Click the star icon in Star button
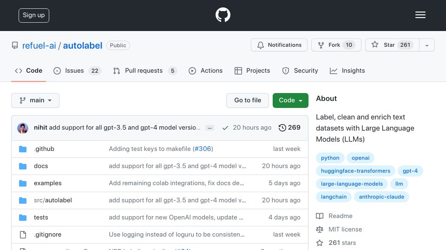Viewport: 446px width, 250px height. point(375,44)
